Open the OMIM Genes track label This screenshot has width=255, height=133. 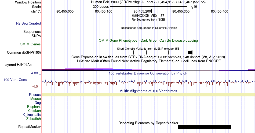coord(30,44)
